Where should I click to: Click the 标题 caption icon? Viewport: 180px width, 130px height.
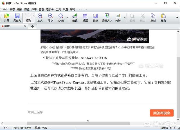coord(85,18)
